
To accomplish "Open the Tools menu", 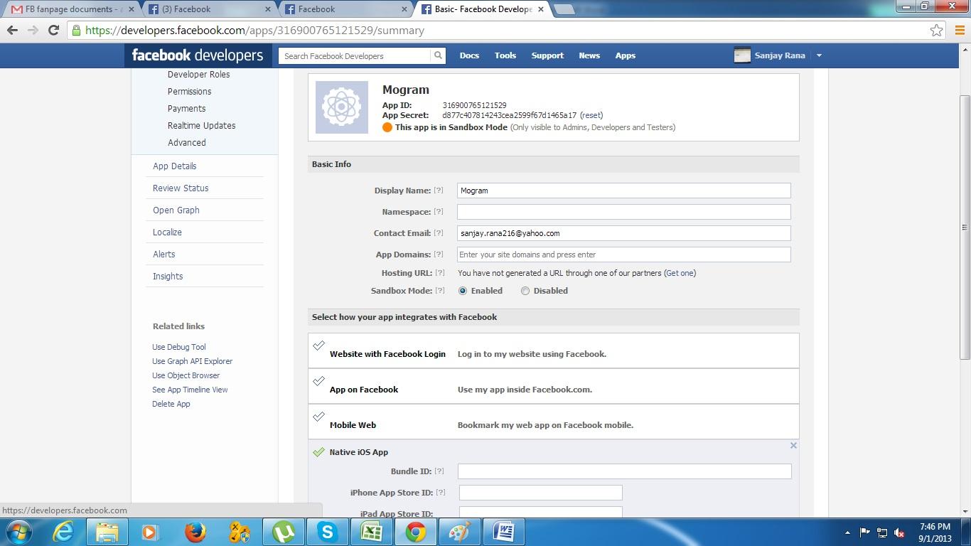I will (505, 55).
